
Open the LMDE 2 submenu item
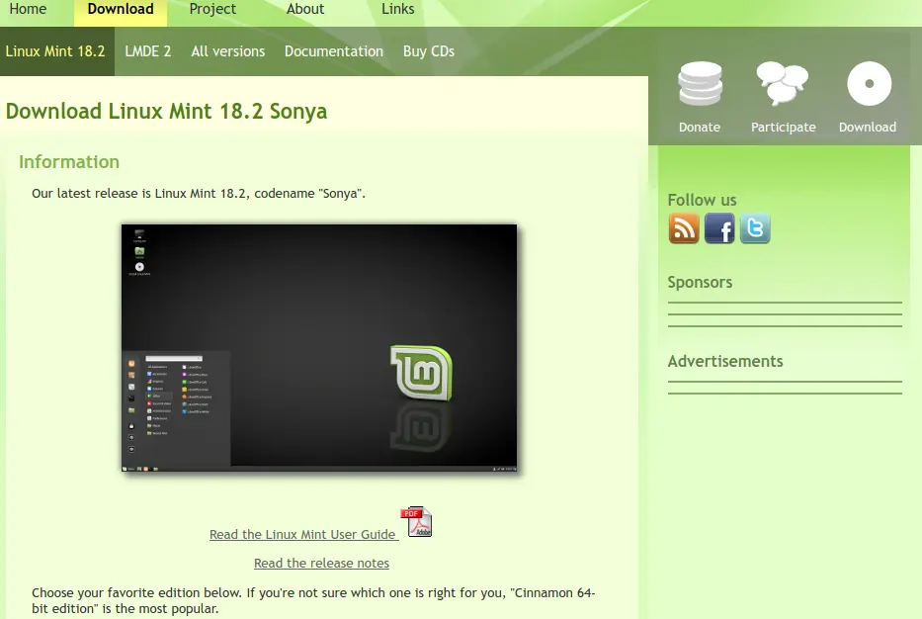point(147,51)
